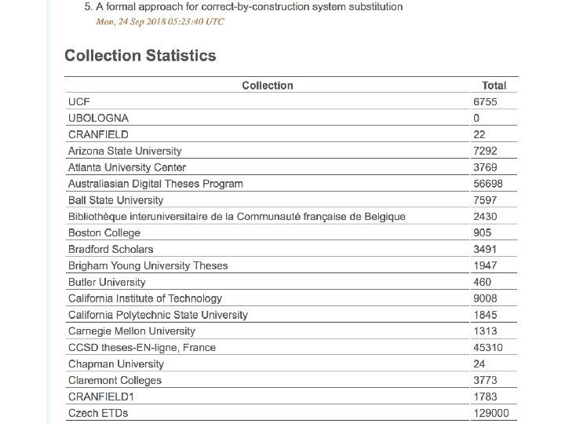The height and width of the screenshot is (424, 565).
Task: Click Butler University entry
Action: pos(107,282)
